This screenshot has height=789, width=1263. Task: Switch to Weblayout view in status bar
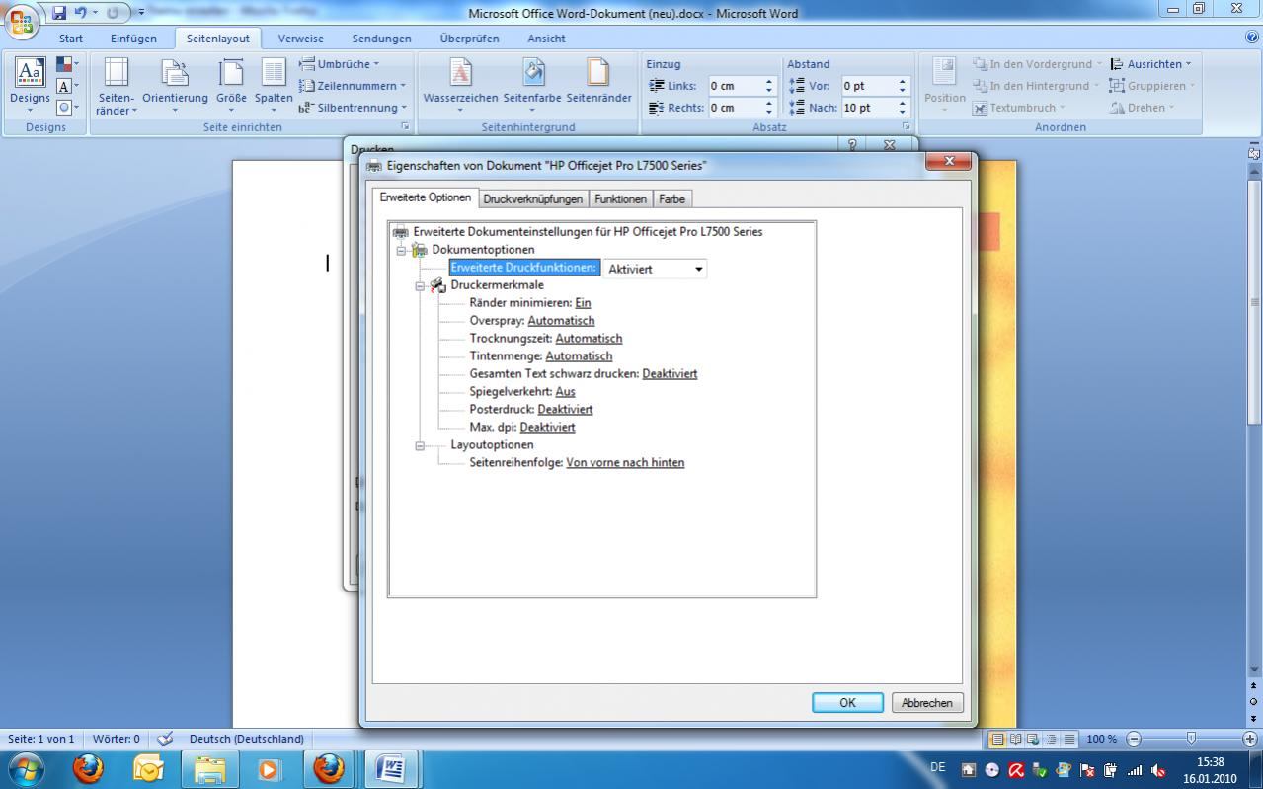tap(1033, 739)
